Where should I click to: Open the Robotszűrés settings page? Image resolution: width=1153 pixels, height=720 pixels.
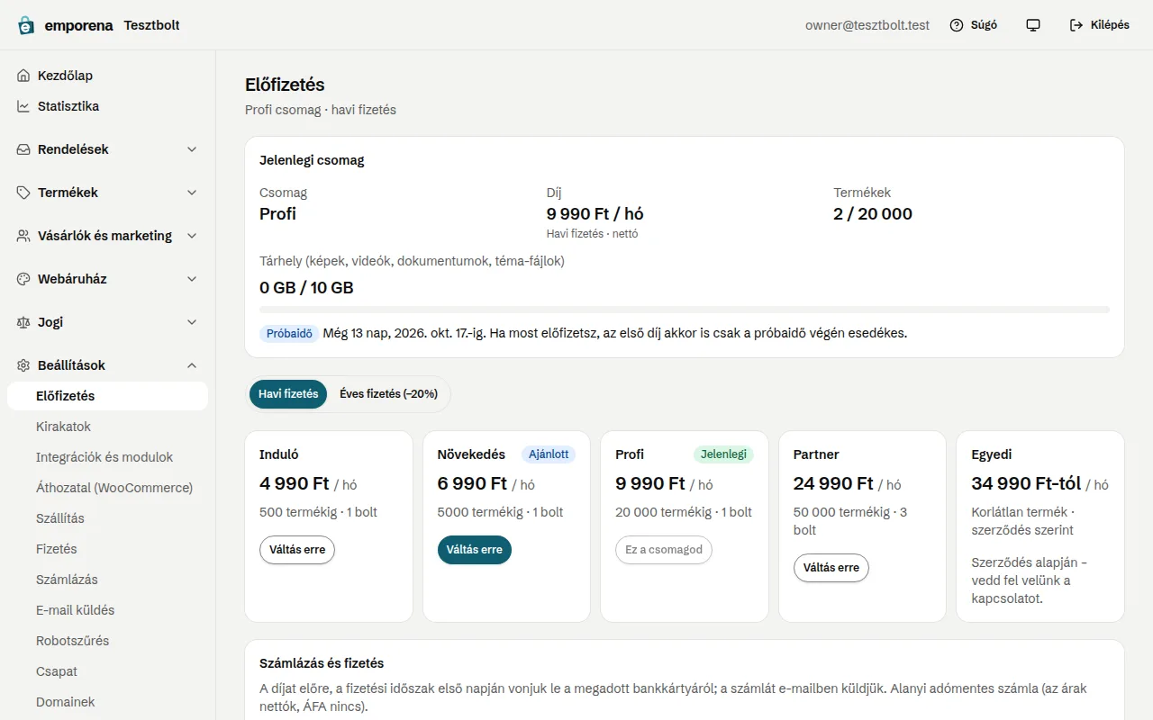(107, 641)
